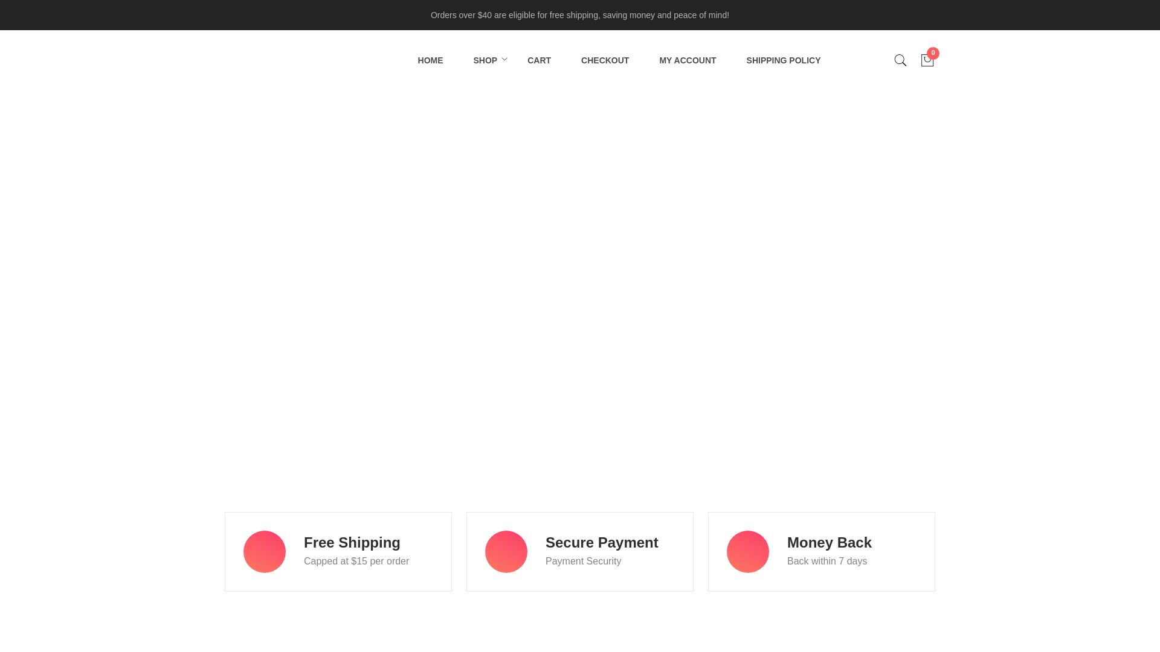Select the Free Shipping heading
Viewport: 1160px width, 652px height.
(x=352, y=543)
